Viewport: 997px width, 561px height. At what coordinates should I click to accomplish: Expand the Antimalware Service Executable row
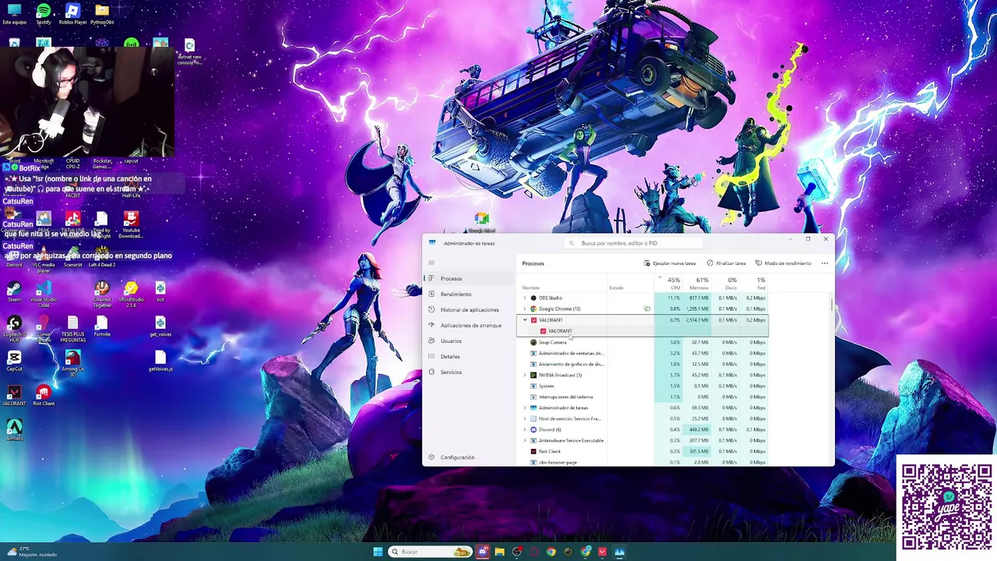tap(525, 440)
